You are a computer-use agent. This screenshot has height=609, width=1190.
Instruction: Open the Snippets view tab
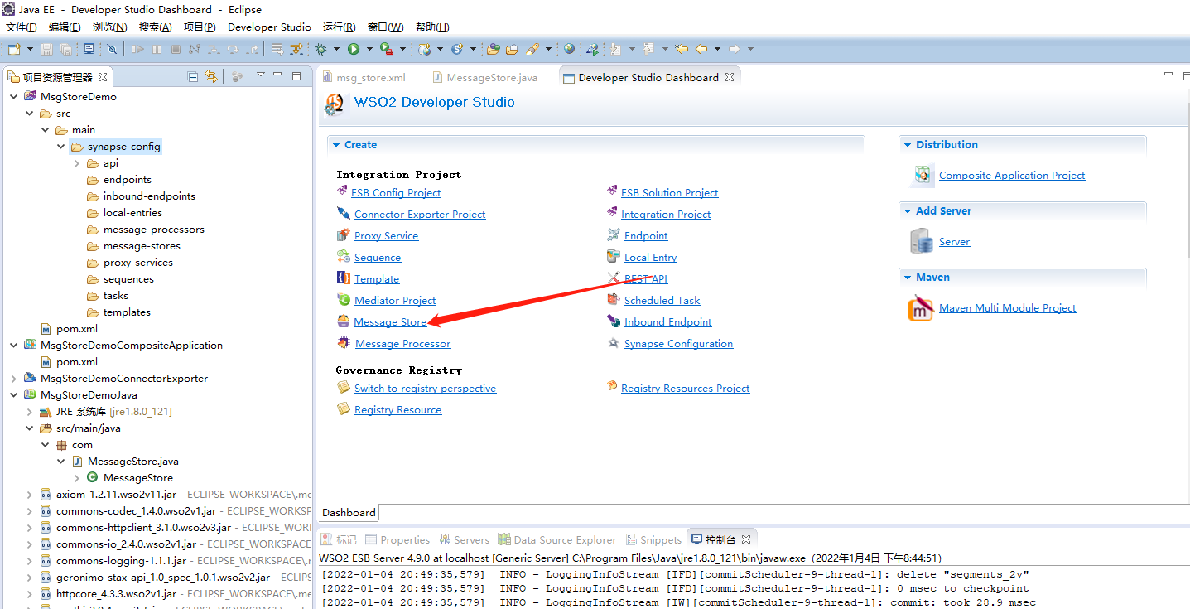[x=653, y=539]
